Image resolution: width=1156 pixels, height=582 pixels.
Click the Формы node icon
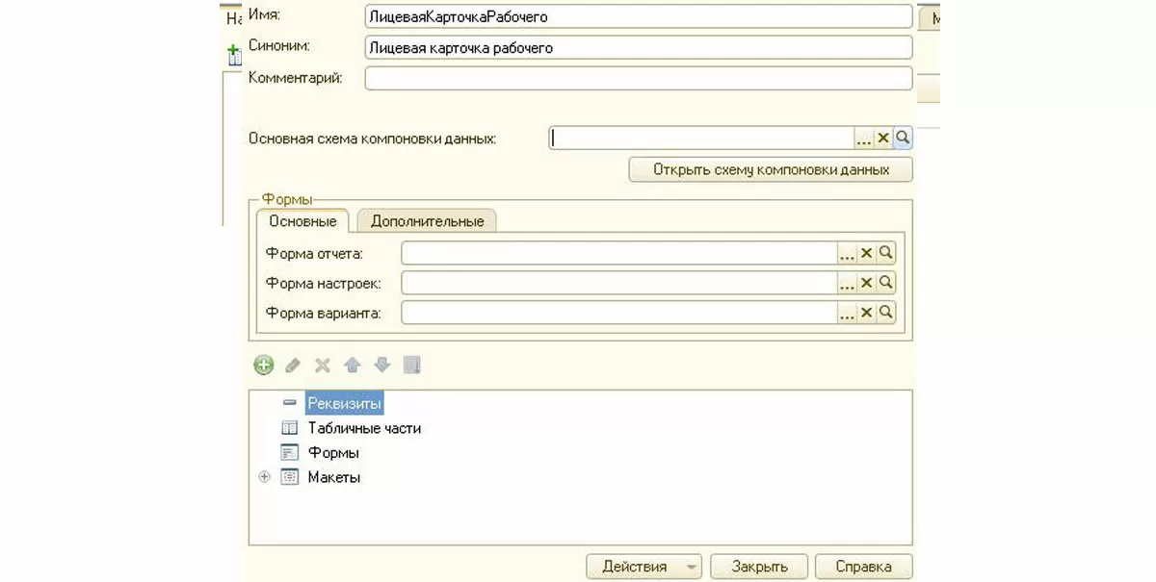click(x=289, y=452)
